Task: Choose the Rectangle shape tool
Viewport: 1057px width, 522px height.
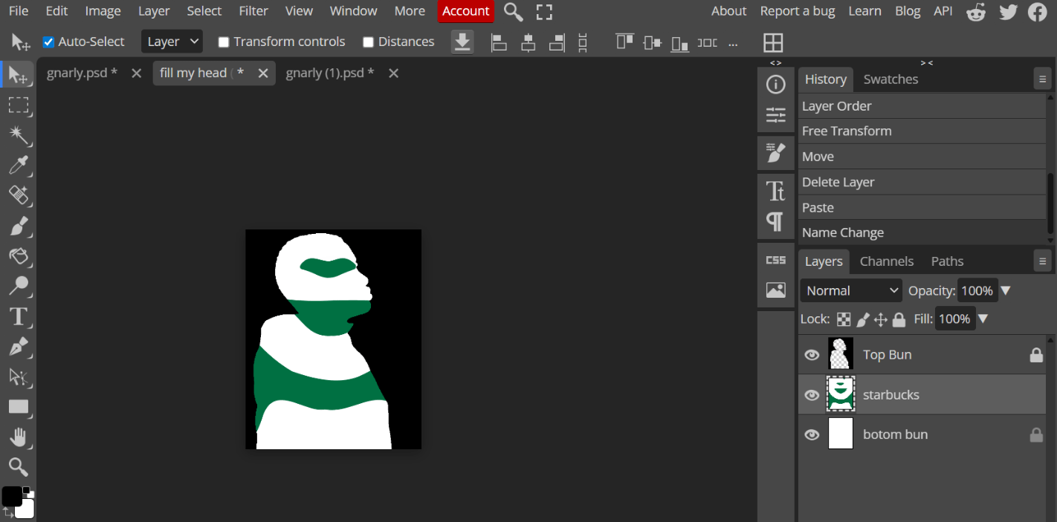Action: coord(18,406)
